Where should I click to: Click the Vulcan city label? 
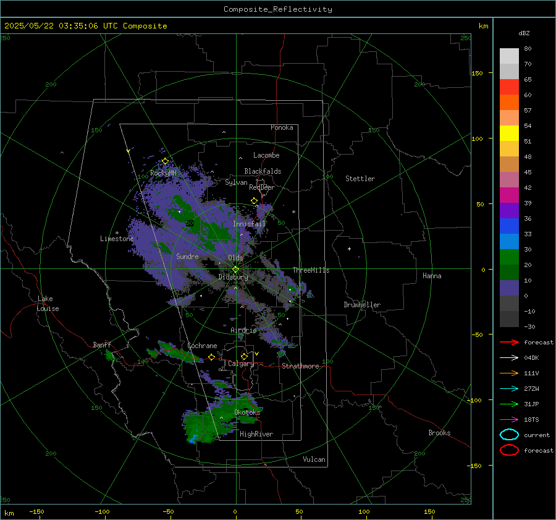(x=314, y=459)
